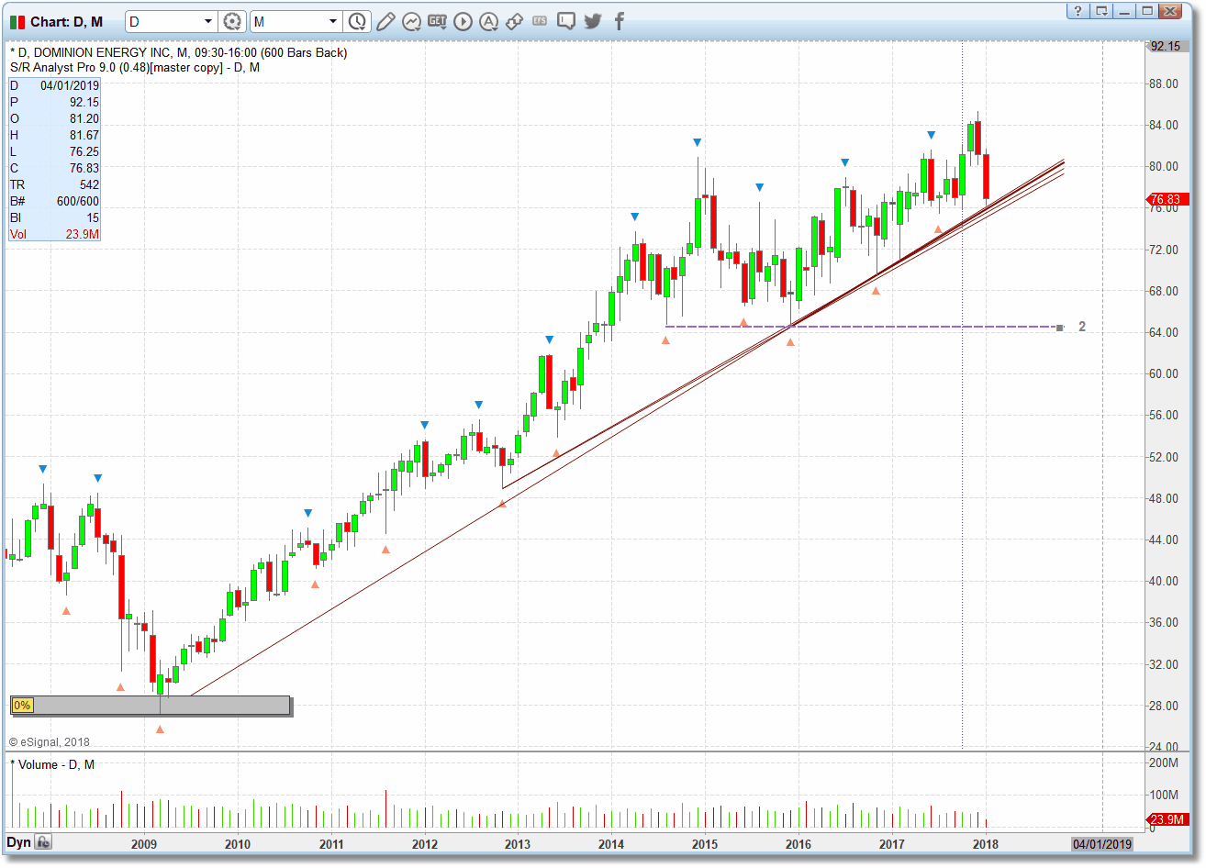Open the symbol 'D' dropdown
Screen dimensions: 1206x868
pos(208,19)
